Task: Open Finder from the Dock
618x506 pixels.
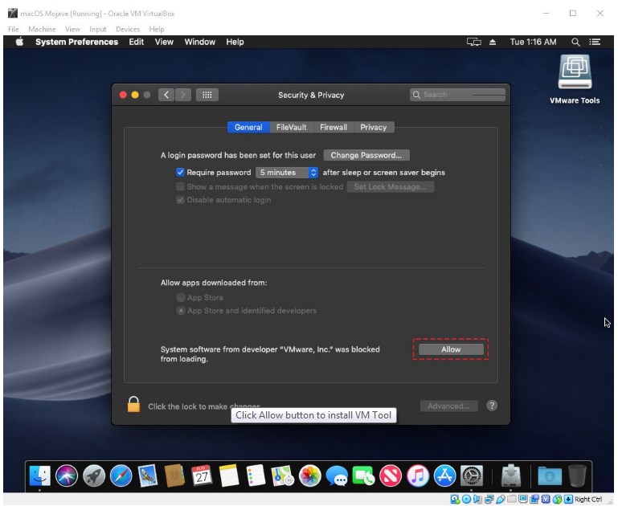Action: [x=40, y=475]
